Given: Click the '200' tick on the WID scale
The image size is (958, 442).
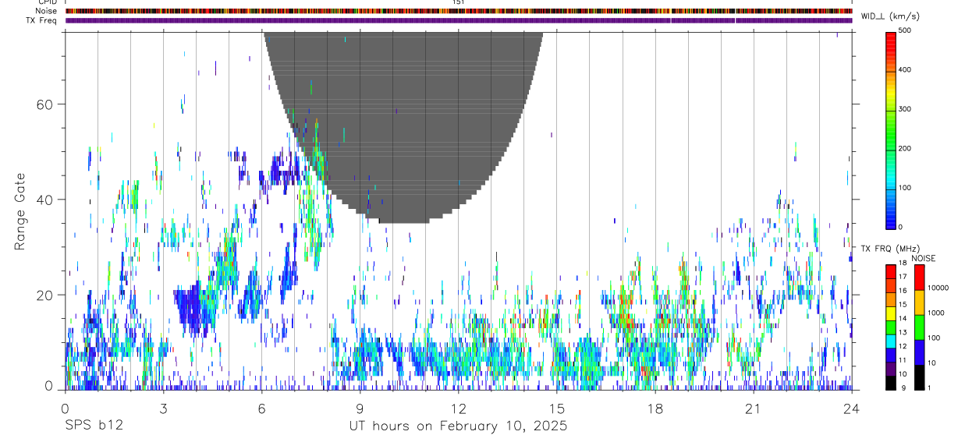Looking at the screenshot, I should point(905,148).
